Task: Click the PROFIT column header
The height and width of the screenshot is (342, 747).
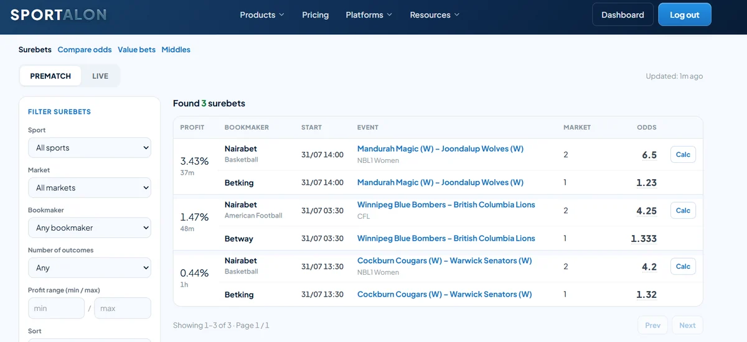Action: point(192,127)
